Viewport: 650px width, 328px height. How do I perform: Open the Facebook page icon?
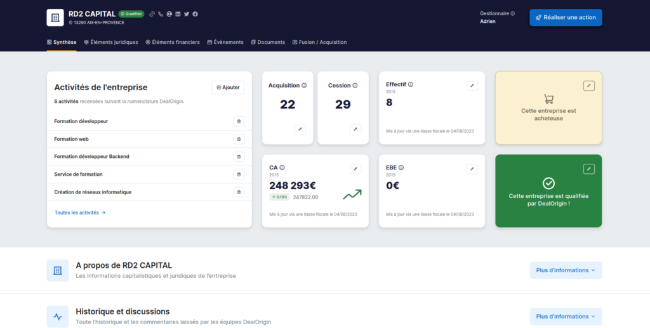point(195,14)
